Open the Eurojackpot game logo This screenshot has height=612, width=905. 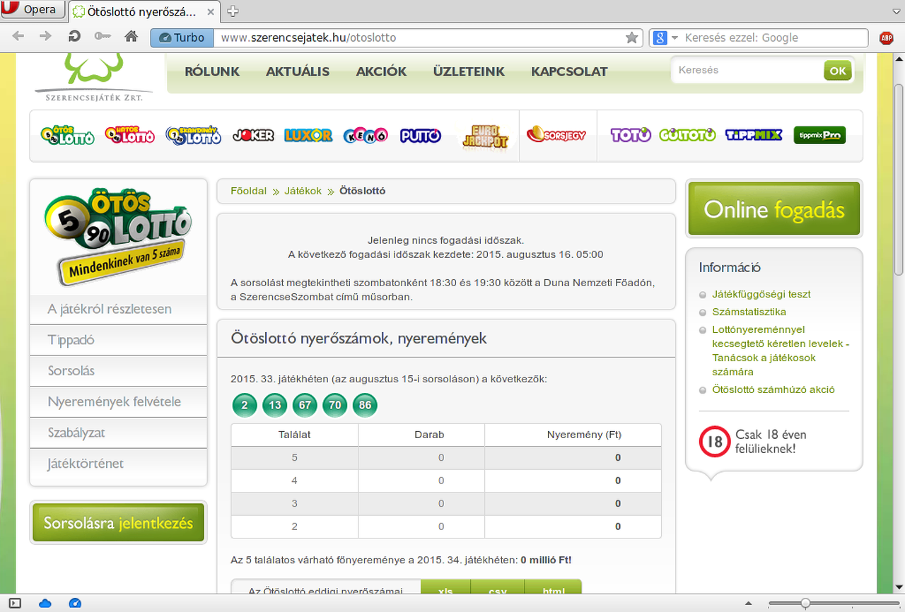(485, 136)
